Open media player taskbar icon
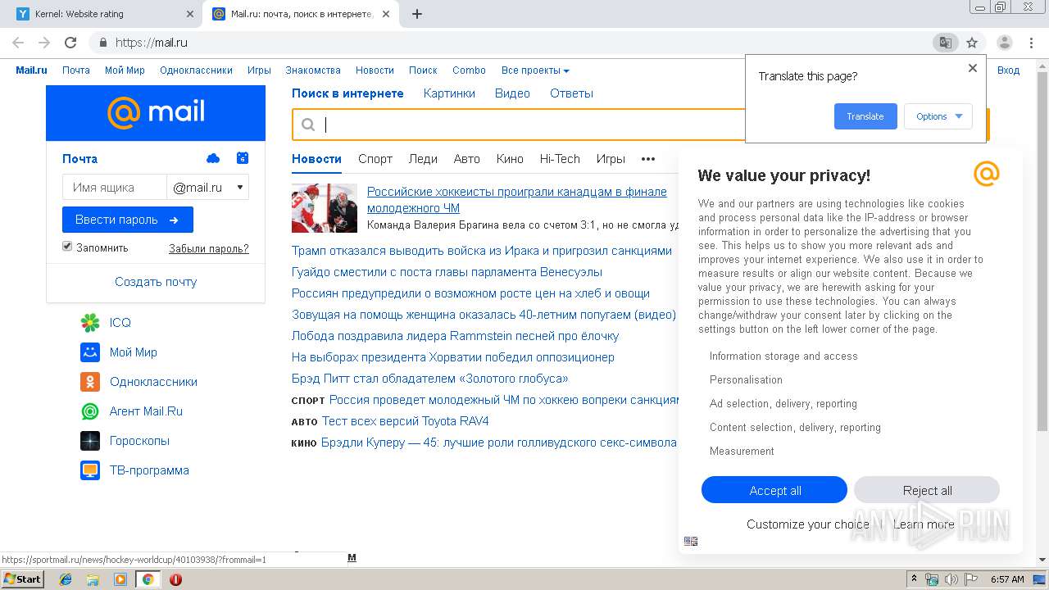Screen dimensions: 1049x590 (120, 579)
